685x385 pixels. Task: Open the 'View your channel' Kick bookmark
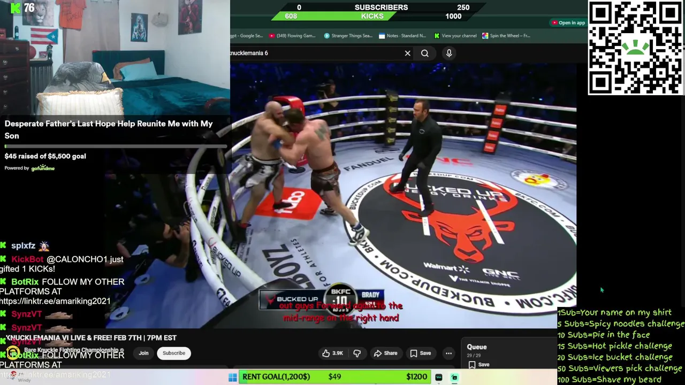[455, 36]
